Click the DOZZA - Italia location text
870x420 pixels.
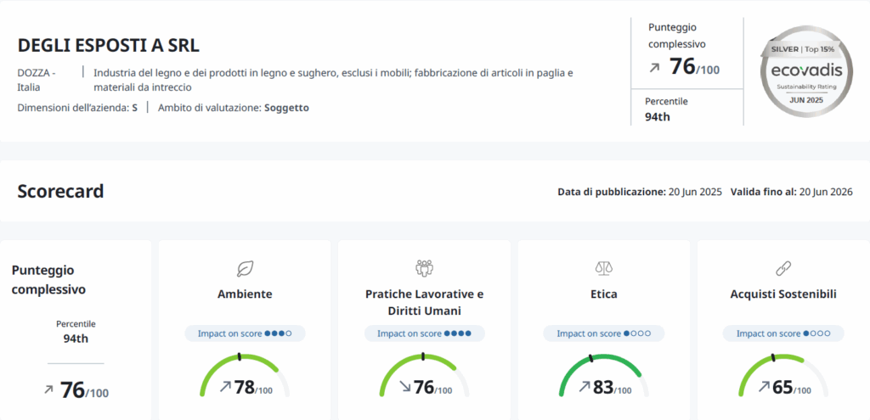click(37, 80)
